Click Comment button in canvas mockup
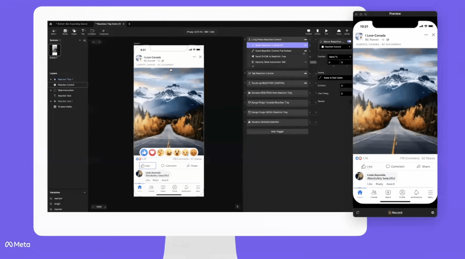465x259 pixels. click(169, 166)
